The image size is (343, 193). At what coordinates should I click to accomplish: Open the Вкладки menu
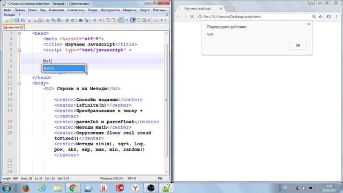pos(10,15)
